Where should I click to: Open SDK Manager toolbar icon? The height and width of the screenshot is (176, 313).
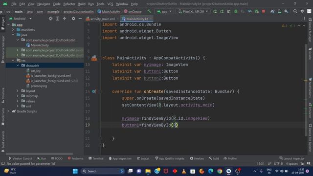point(286,11)
